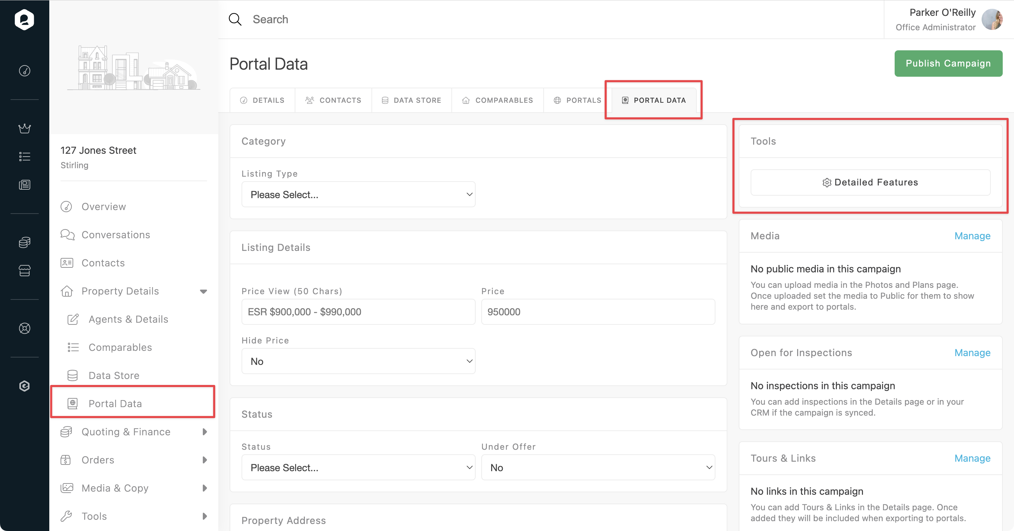The width and height of the screenshot is (1014, 531).
Task: Collapse the Property Details section
Action: tap(204, 291)
